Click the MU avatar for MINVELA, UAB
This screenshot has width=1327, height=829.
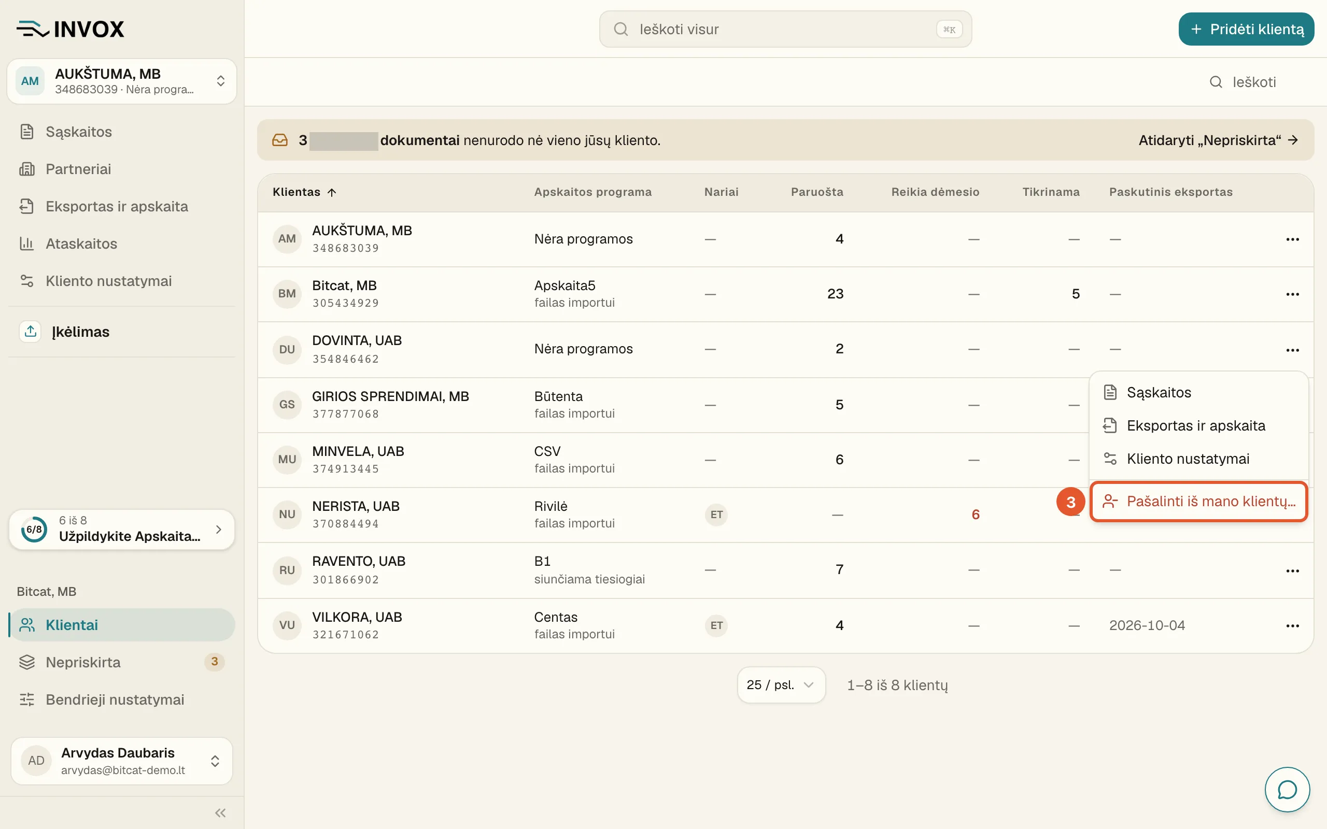(287, 460)
